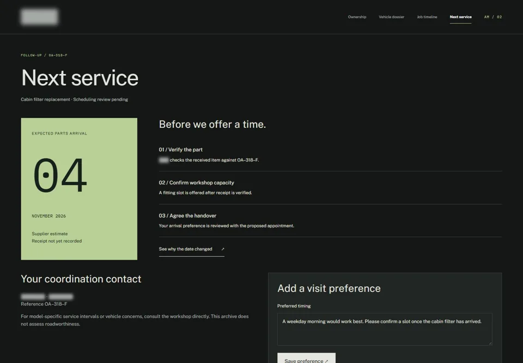Click 'EXPECTED PARTS ARRIVAL' label
523x363 pixels.
click(x=59, y=133)
